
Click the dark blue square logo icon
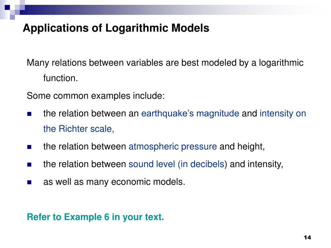click(x=7, y=7)
